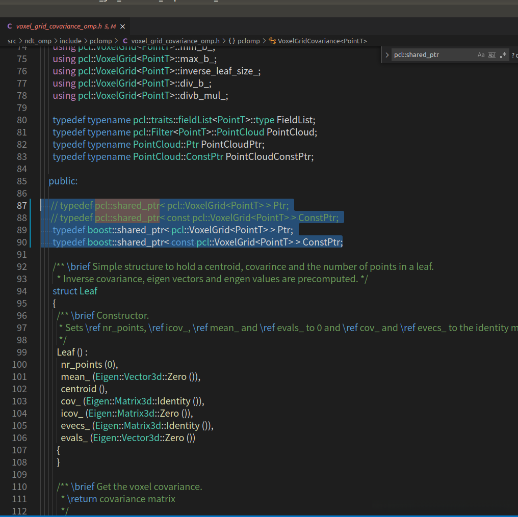
Task: Place cursor on the public: keyword line
Action: pyautogui.click(x=63, y=181)
